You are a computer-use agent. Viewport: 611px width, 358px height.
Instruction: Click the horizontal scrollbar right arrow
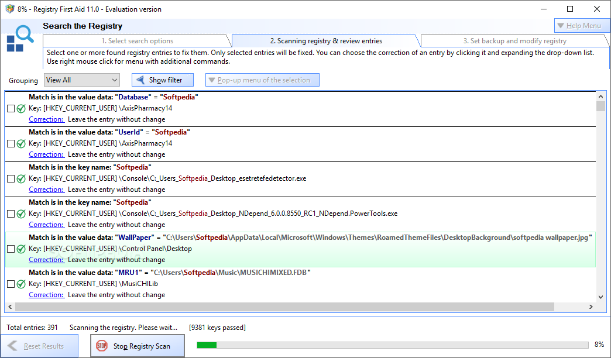[591, 307]
